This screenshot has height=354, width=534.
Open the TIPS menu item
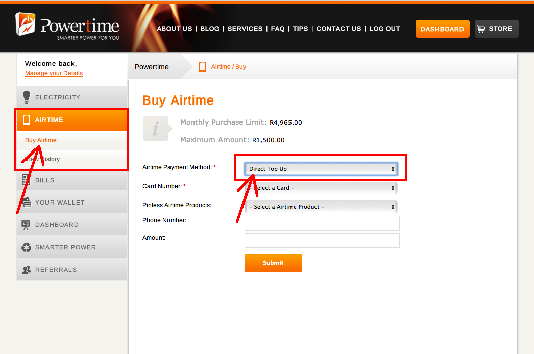tap(300, 29)
